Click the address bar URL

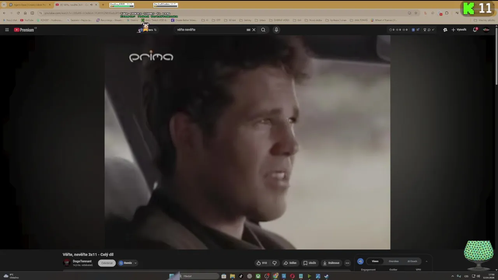[x=82, y=13]
